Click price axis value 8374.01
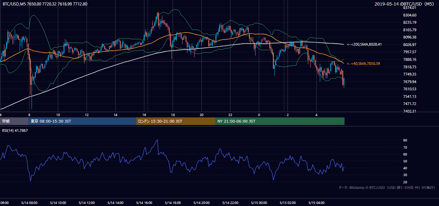Image resolution: width=439 pixels, height=206 pixels. (409, 8)
